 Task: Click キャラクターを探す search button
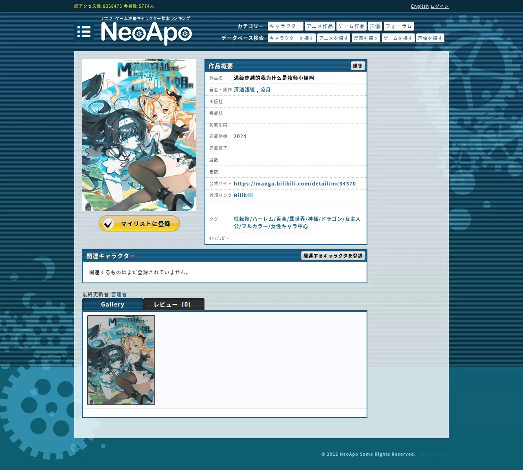coord(292,38)
